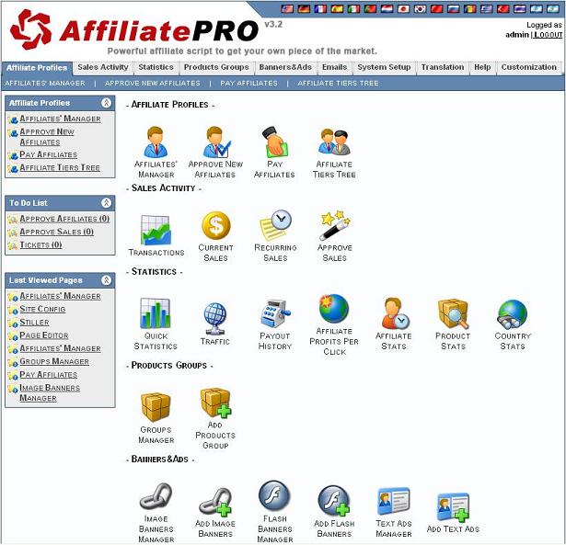Open the System Setup tab
566x545 pixels.
(x=384, y=67)
